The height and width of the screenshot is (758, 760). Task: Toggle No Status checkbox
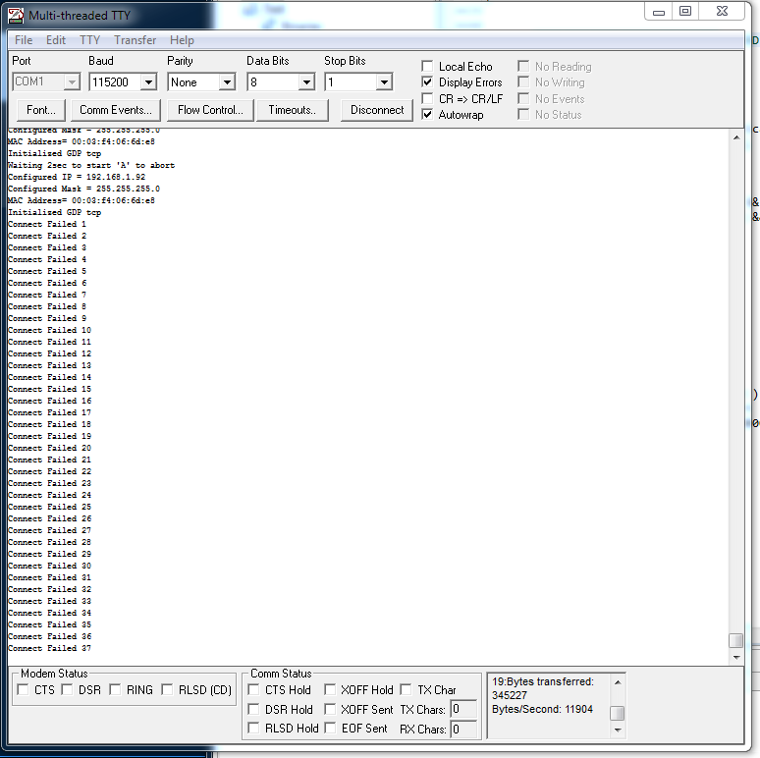523,114
